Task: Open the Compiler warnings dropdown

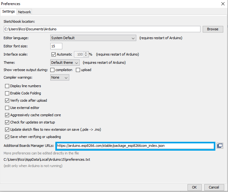Action: [60, 77]
